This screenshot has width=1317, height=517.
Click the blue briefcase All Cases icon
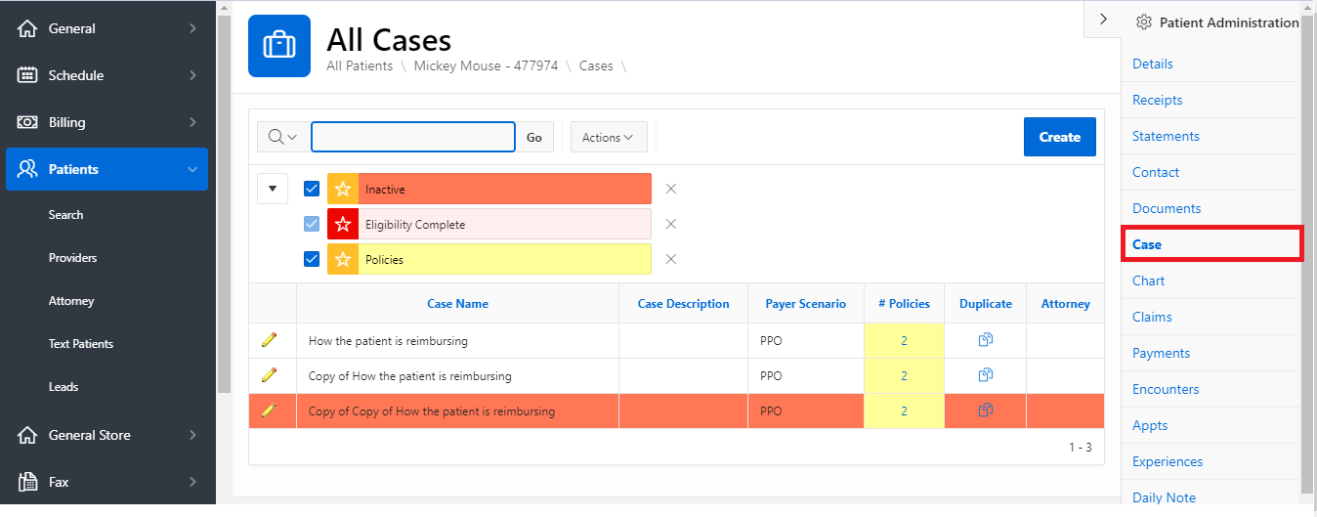tap(279, 46)
